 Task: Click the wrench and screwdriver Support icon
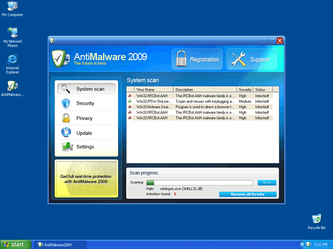[x=239, y=60]
